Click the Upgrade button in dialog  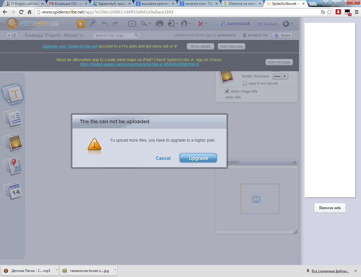click(x=198, y=158)
